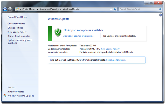Click View update history next to Yesterday
Image resolution: width=166 pixels, height=105 pixels.
pos(110,49)
